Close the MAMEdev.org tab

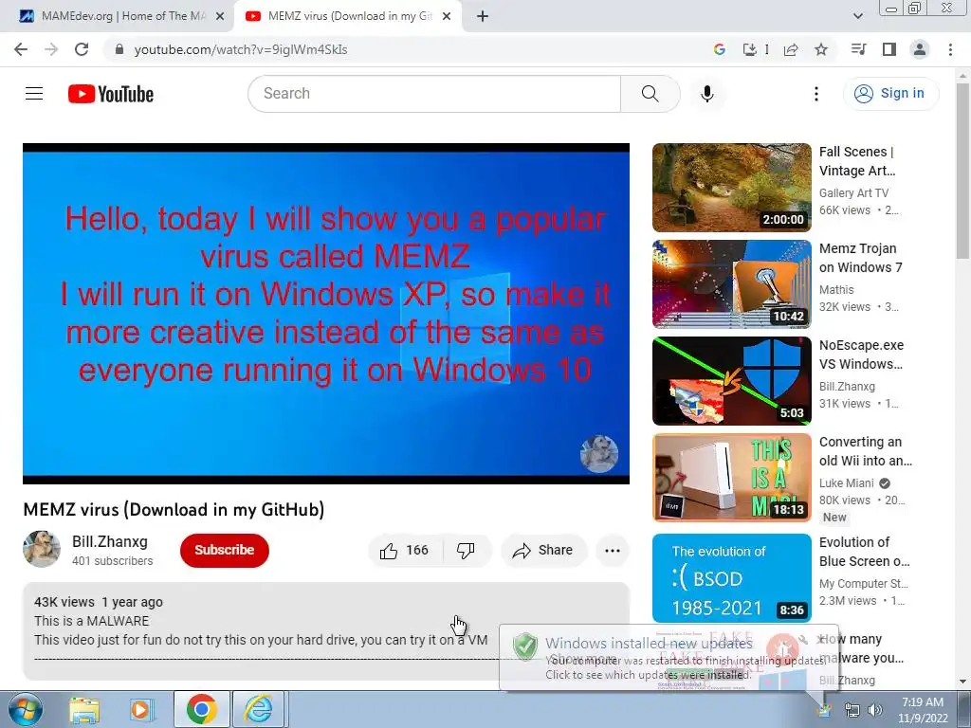[x=220, y=17]
